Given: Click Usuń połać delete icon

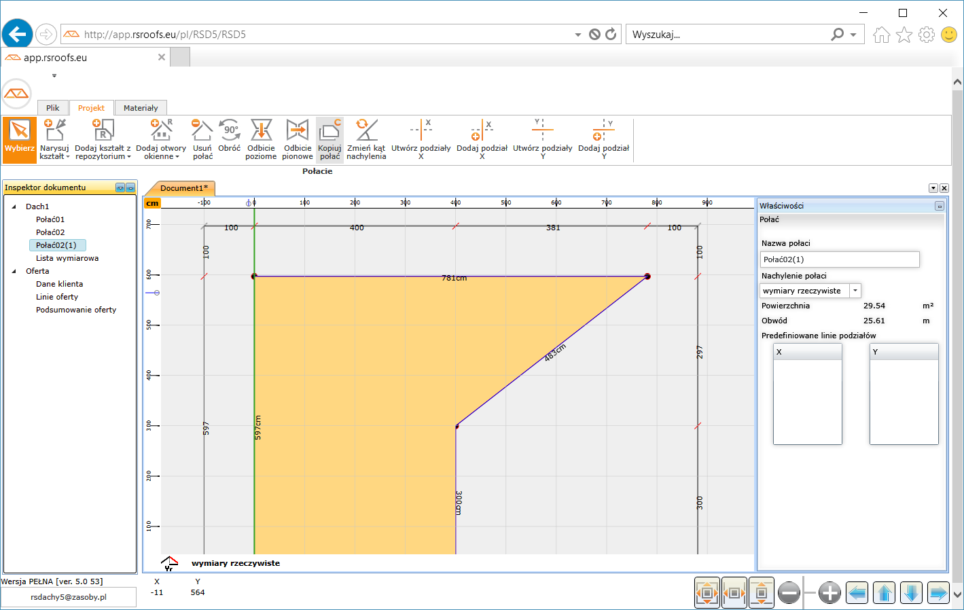Looking at the screenshot, I should point(202,139).
